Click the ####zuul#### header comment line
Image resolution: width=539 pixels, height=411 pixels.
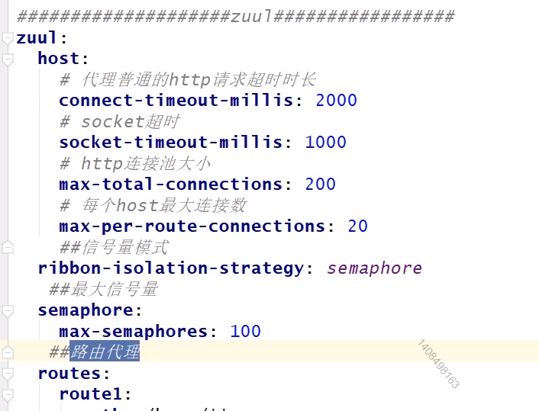pyautogui.click(x=235, y=17)
